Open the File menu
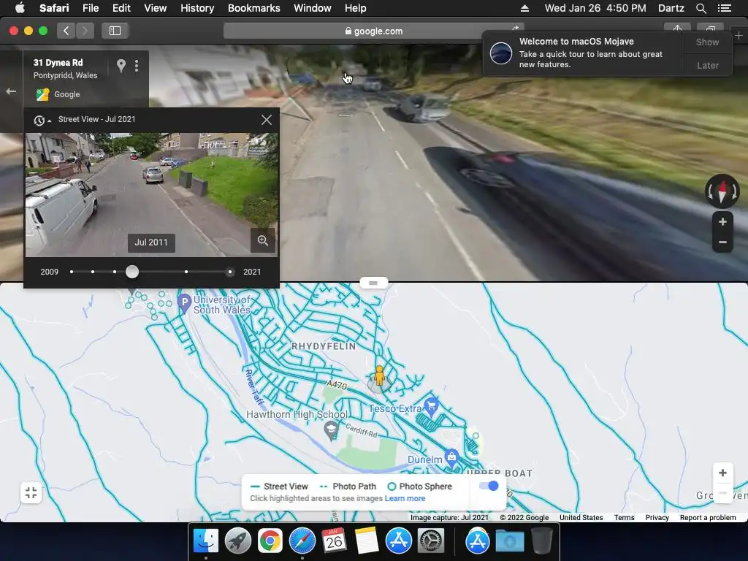Screen dimensions: 748x561 pos(90,8)
